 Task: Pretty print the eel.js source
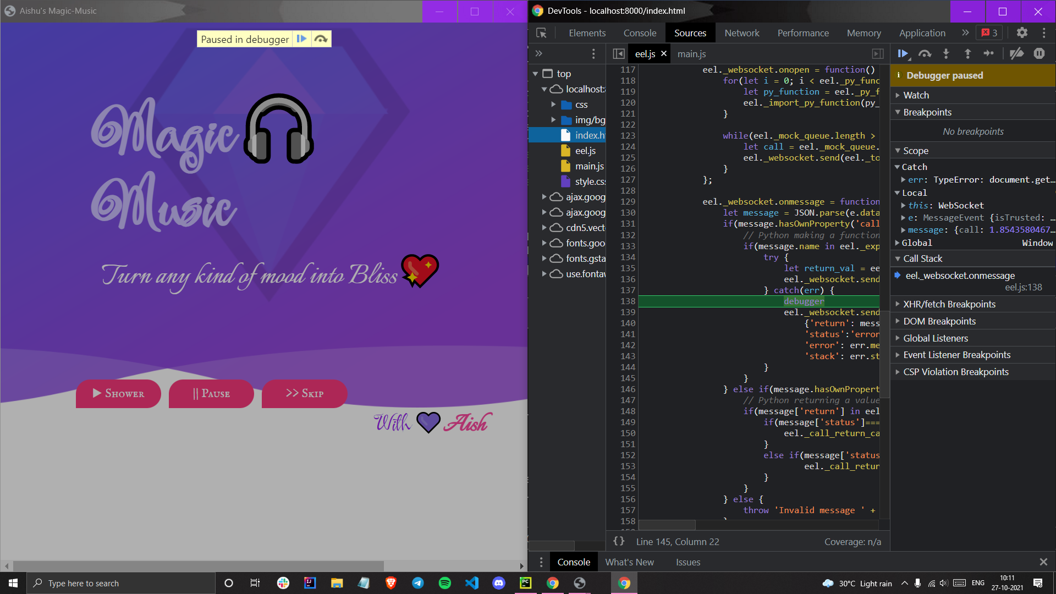click(619, 542)
